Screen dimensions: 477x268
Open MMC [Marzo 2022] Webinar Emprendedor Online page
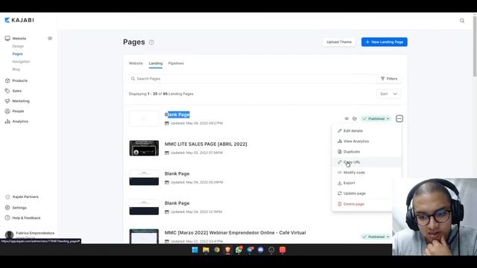(x=236, y=232)
